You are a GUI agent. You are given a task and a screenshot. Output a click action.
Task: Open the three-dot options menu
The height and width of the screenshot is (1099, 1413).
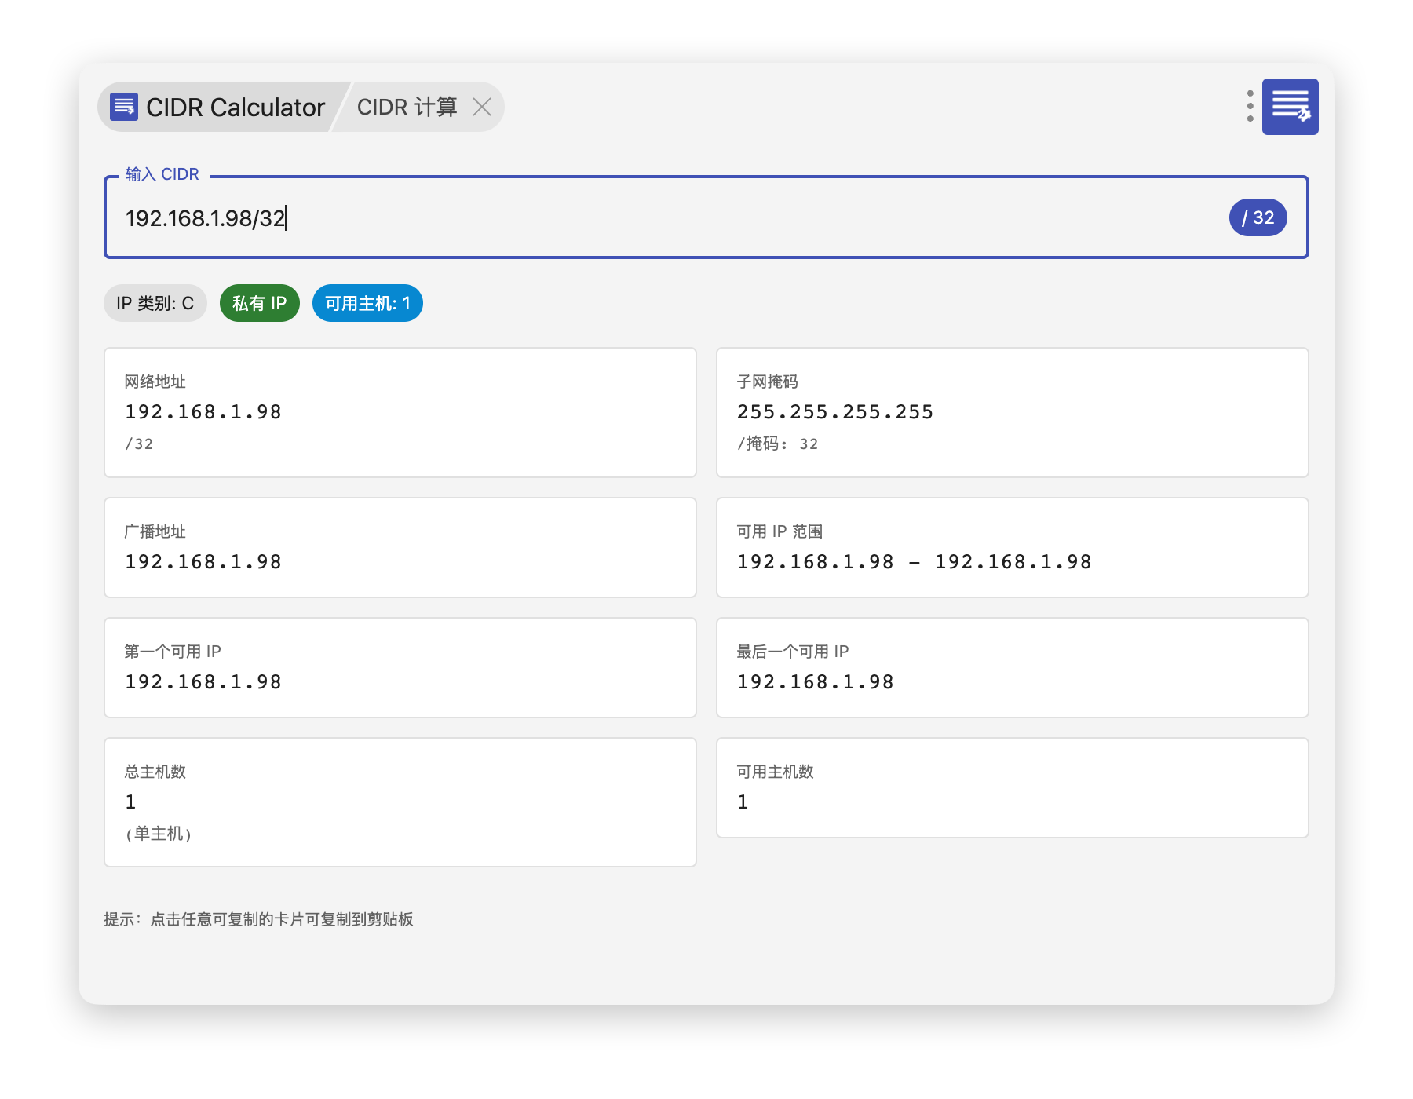(x=1250, y=107)
